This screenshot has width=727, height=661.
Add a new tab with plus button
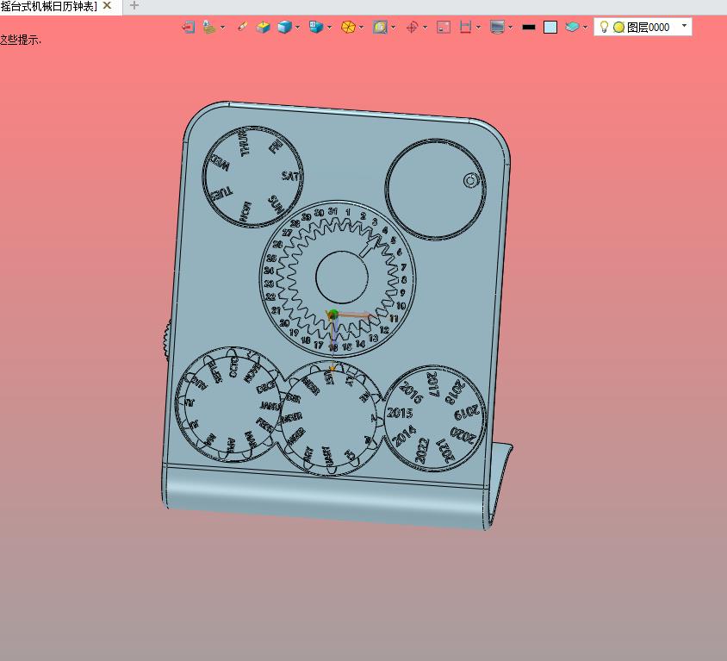click(134, 5)
